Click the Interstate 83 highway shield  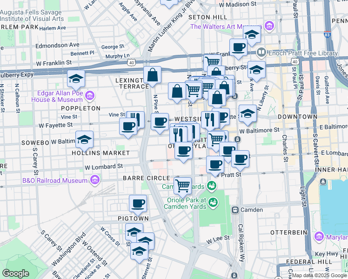click(x=327, y=34)
